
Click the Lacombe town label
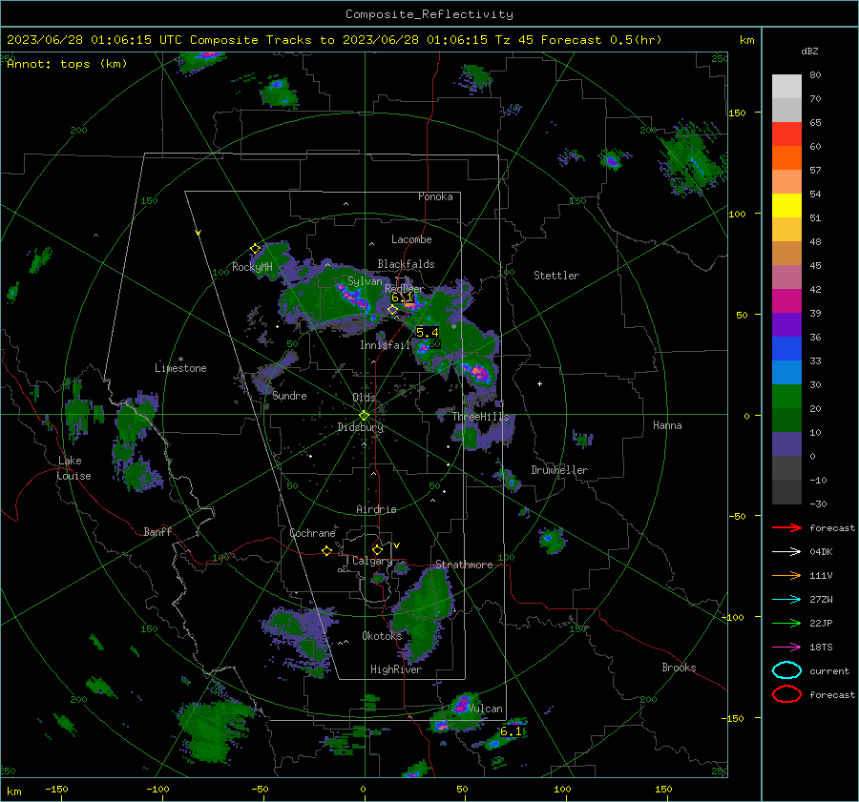click(x=411, y=239)
